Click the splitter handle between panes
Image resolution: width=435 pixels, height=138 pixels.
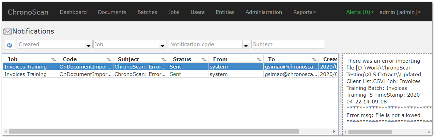(340, 94)
